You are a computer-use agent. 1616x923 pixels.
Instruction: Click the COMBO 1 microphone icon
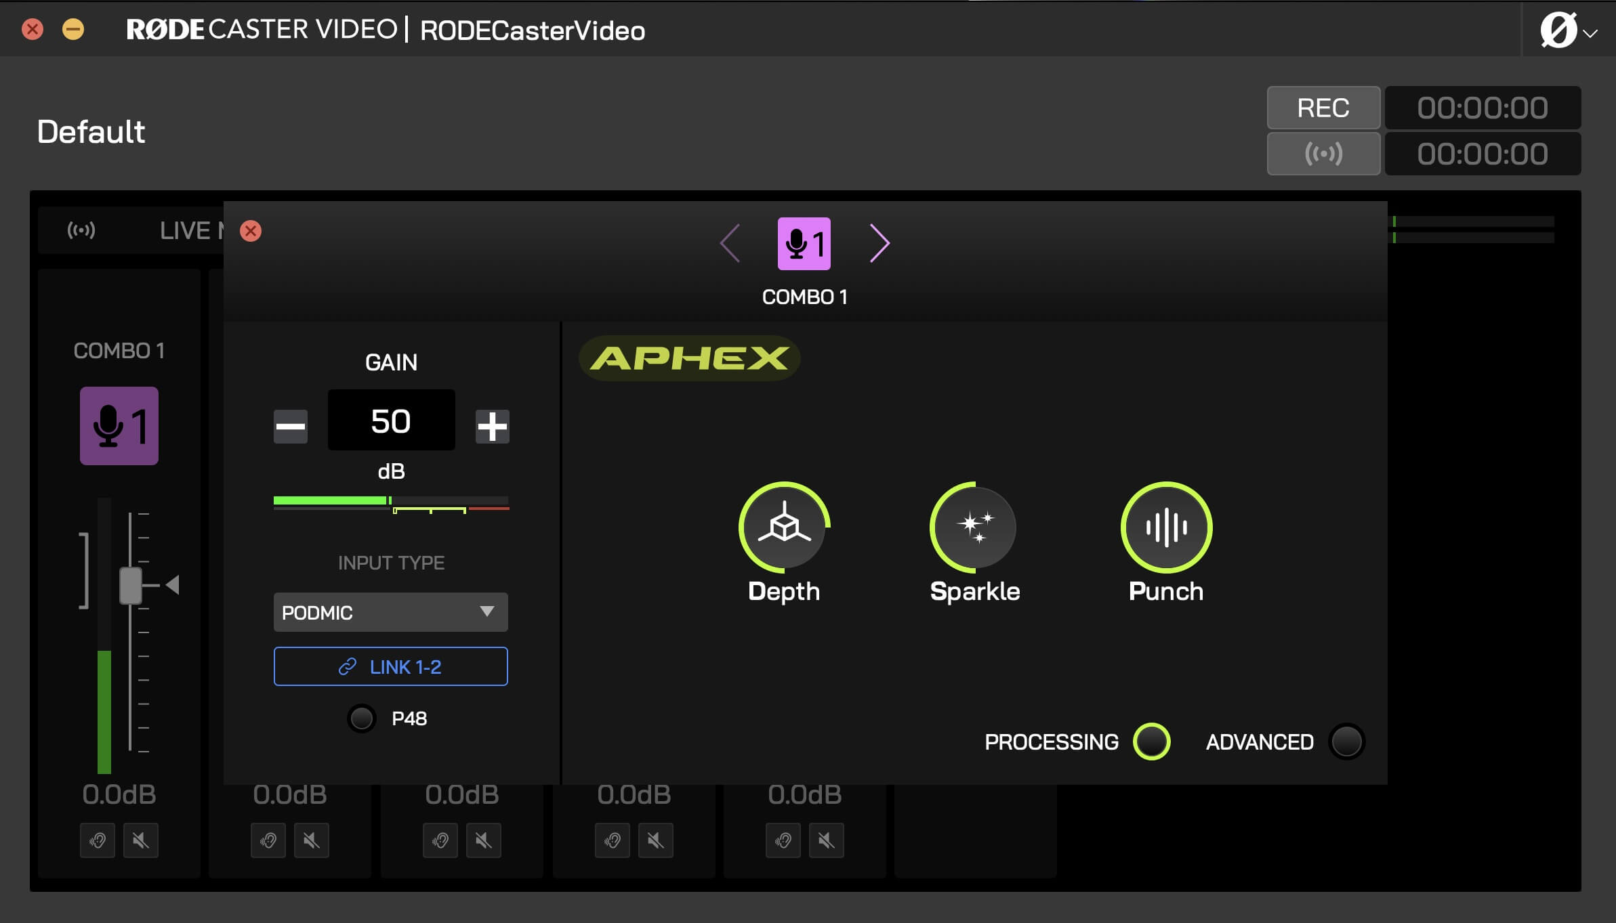(803, 244)
